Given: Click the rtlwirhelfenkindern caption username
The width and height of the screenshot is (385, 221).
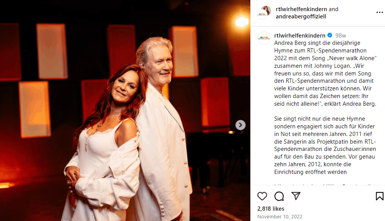Looking at the screenshot, I should 300,35.
